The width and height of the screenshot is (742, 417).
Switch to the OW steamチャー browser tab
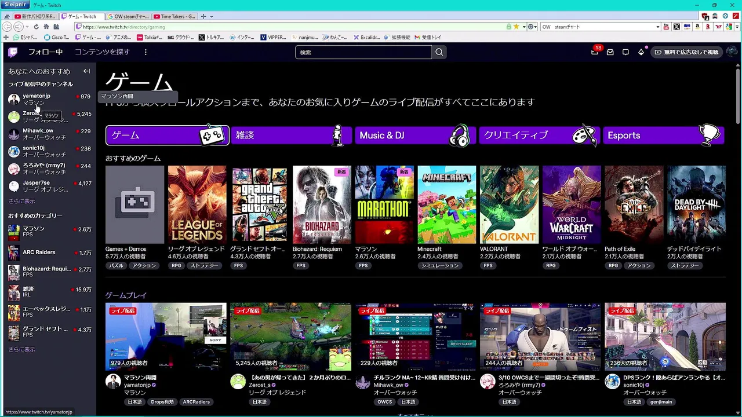click(x=129, y=16)
